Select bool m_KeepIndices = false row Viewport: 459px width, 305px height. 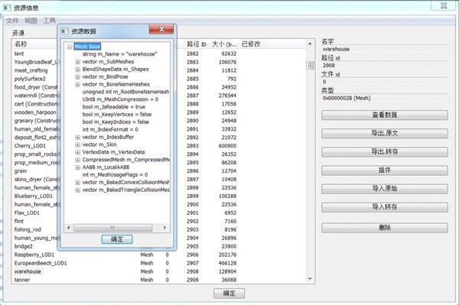point(116,122)
